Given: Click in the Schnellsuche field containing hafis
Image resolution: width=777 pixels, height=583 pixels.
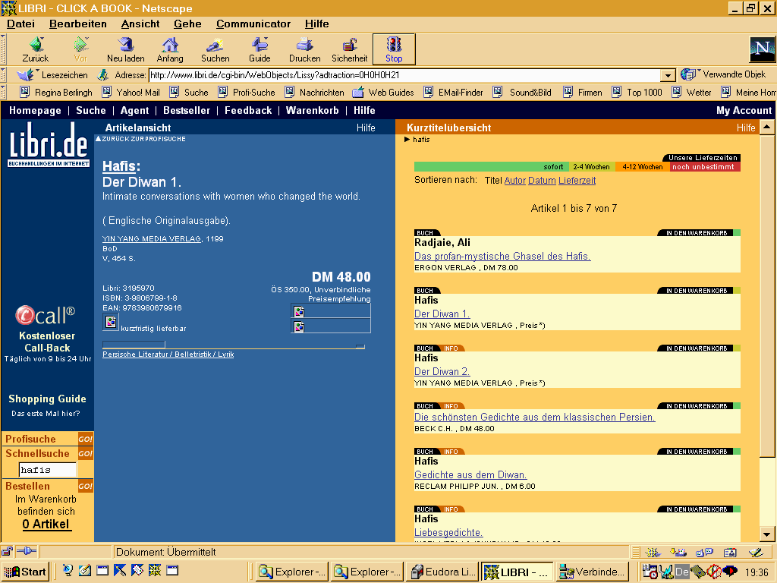Looking at the screenshot, I should click(x=48, y=469).
